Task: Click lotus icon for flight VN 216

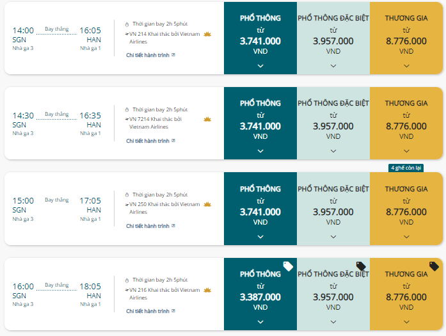Action: (x=207, y=290)
